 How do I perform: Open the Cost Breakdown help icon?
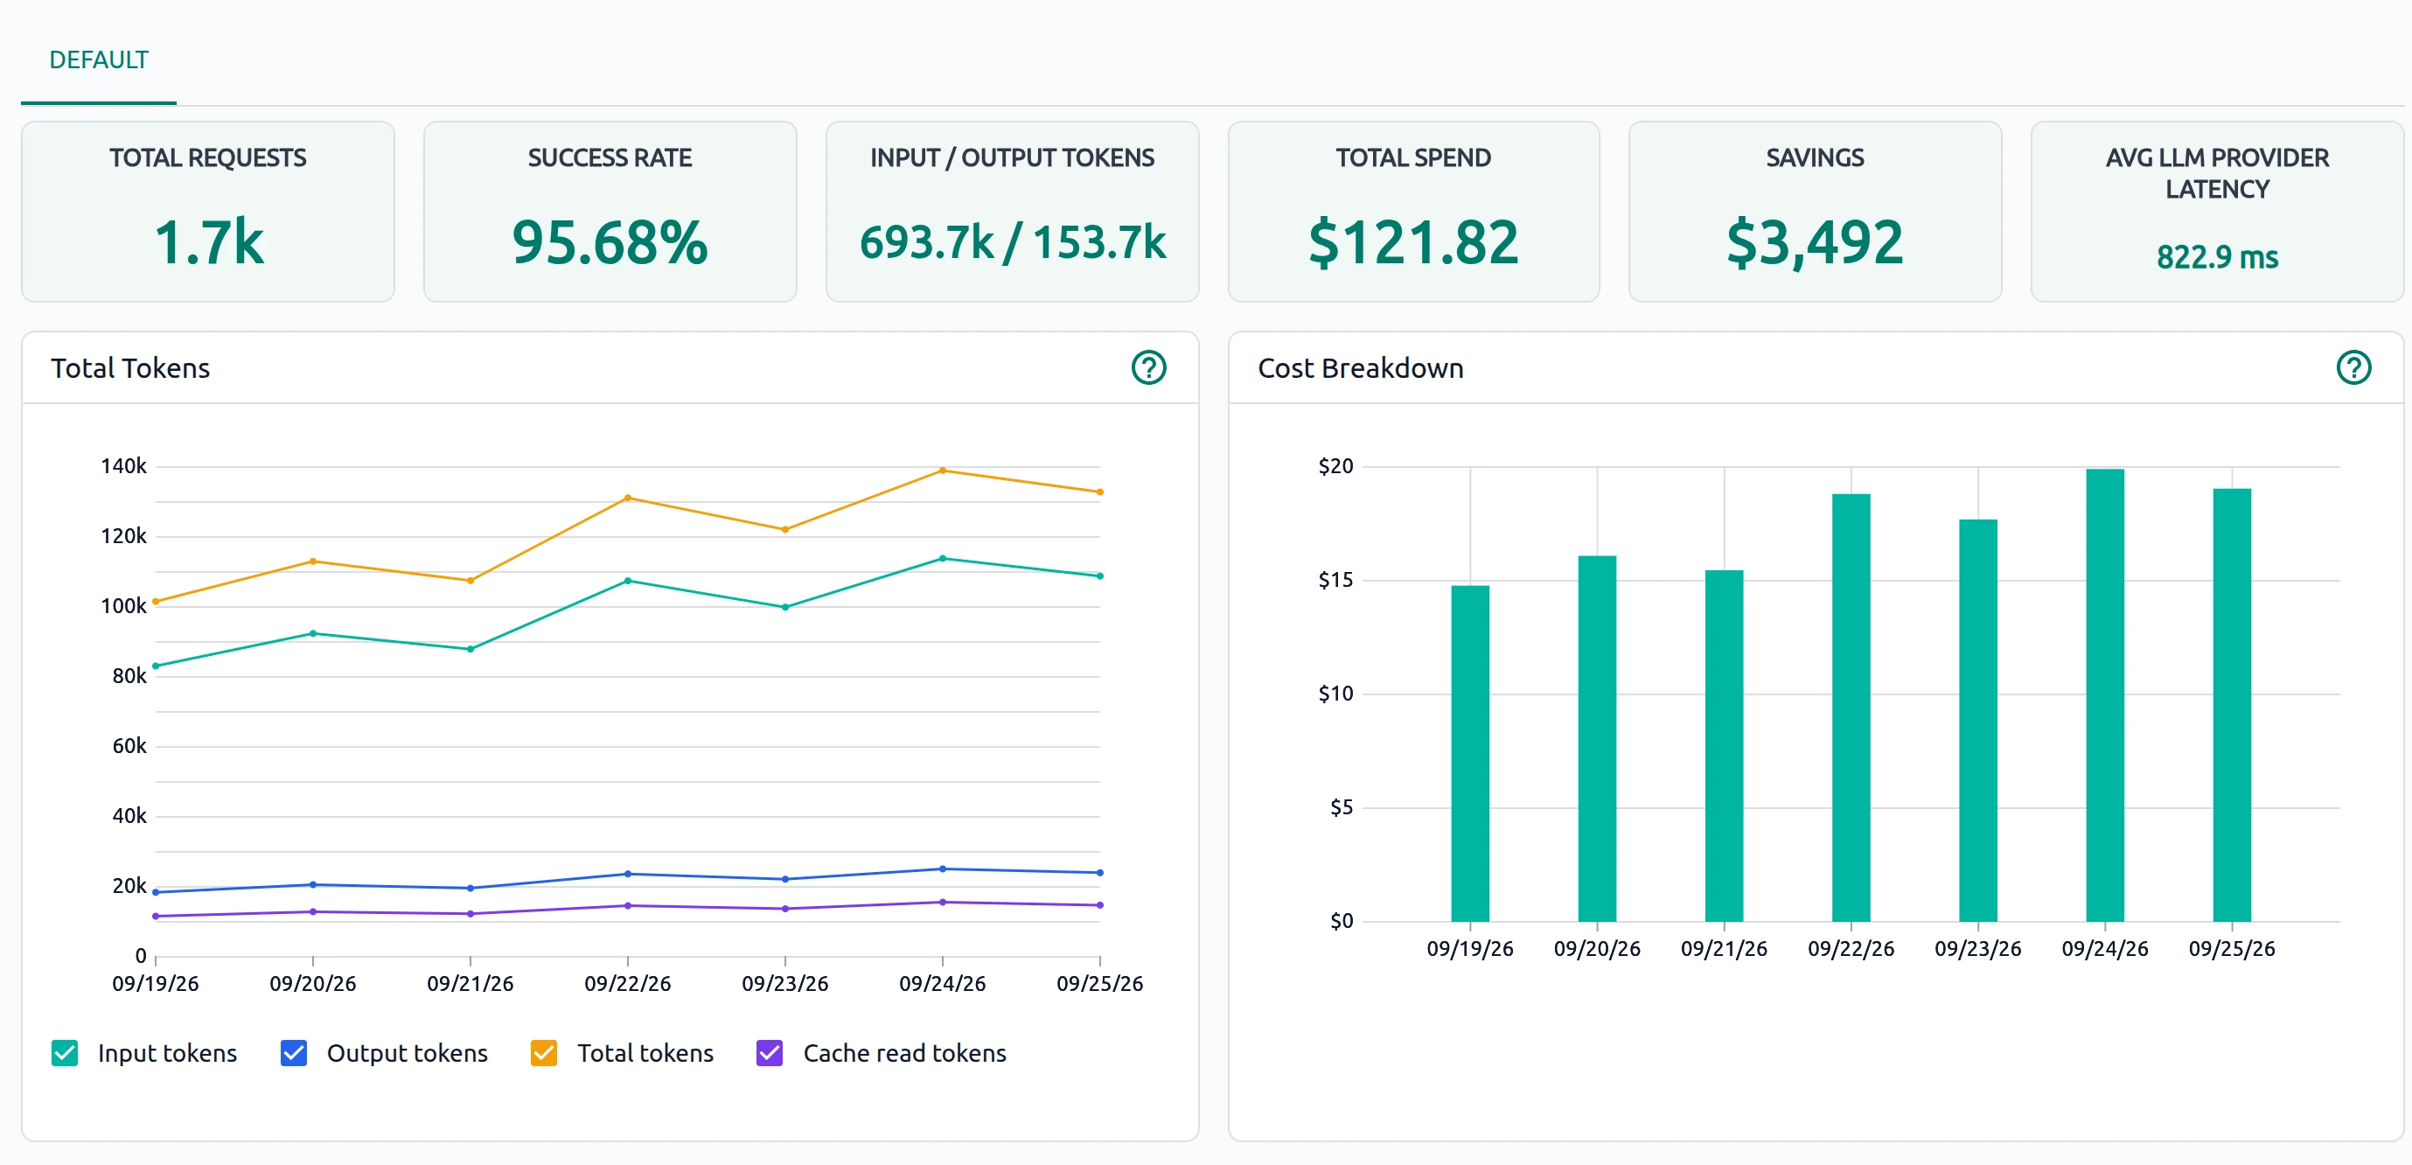click(2353, 368)
